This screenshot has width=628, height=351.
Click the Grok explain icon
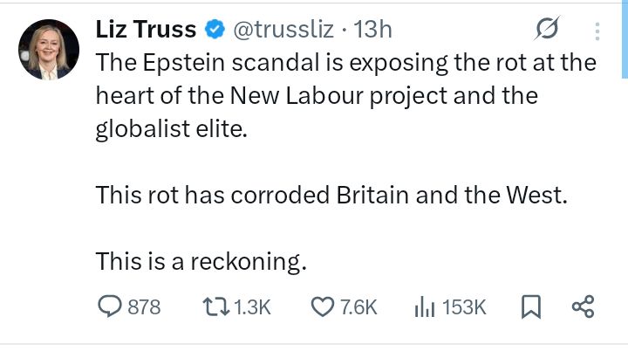point(545,30)
